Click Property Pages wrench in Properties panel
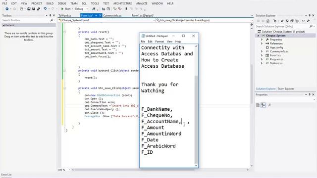Viewport: 317px width, 178px height. [269, 105]
